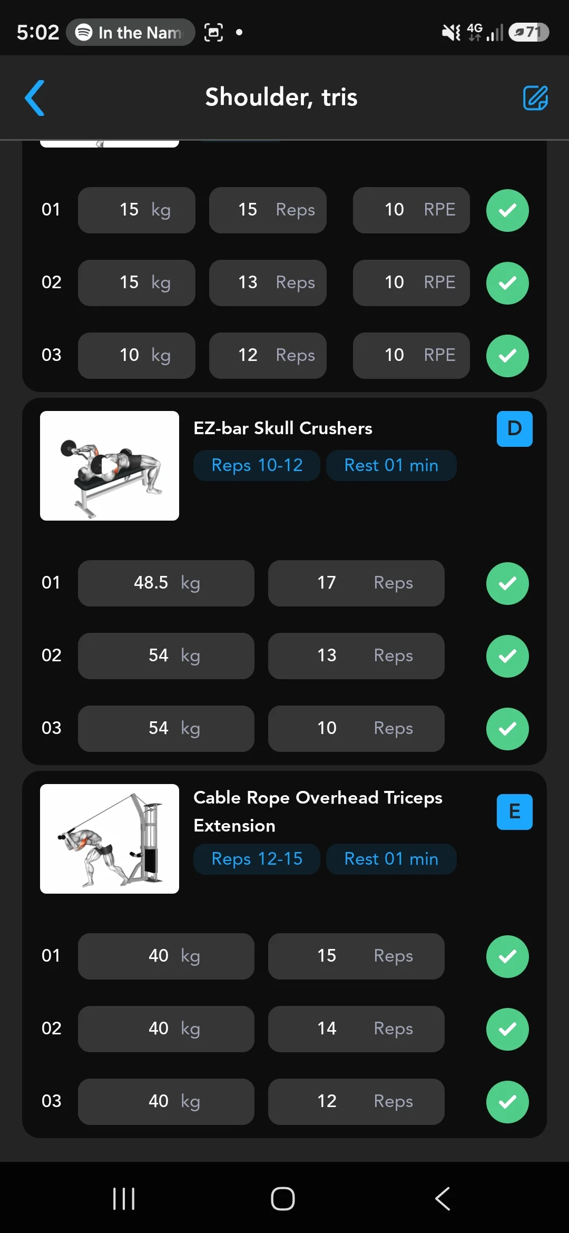The height and width of the screenshot is (1233, 569).
Task: Uncheck Skull Crushers set 01 completion
Action: click(507, 583)
